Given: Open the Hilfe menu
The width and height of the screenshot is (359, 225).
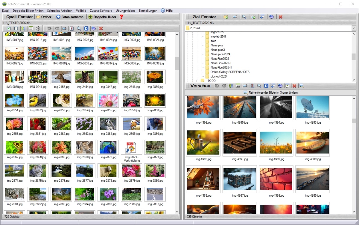Looking at the screenshot, I should click(x=167, y=10).
